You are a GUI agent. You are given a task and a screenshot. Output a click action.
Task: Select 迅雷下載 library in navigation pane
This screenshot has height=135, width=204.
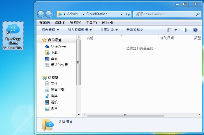58,90
